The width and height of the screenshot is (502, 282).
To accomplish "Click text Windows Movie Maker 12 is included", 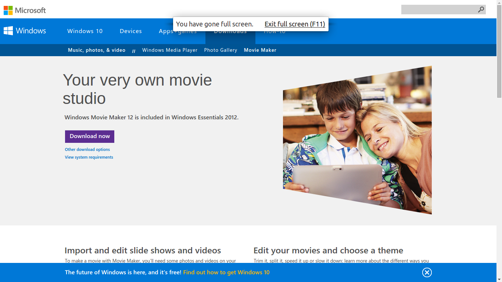I will [151, 117].
